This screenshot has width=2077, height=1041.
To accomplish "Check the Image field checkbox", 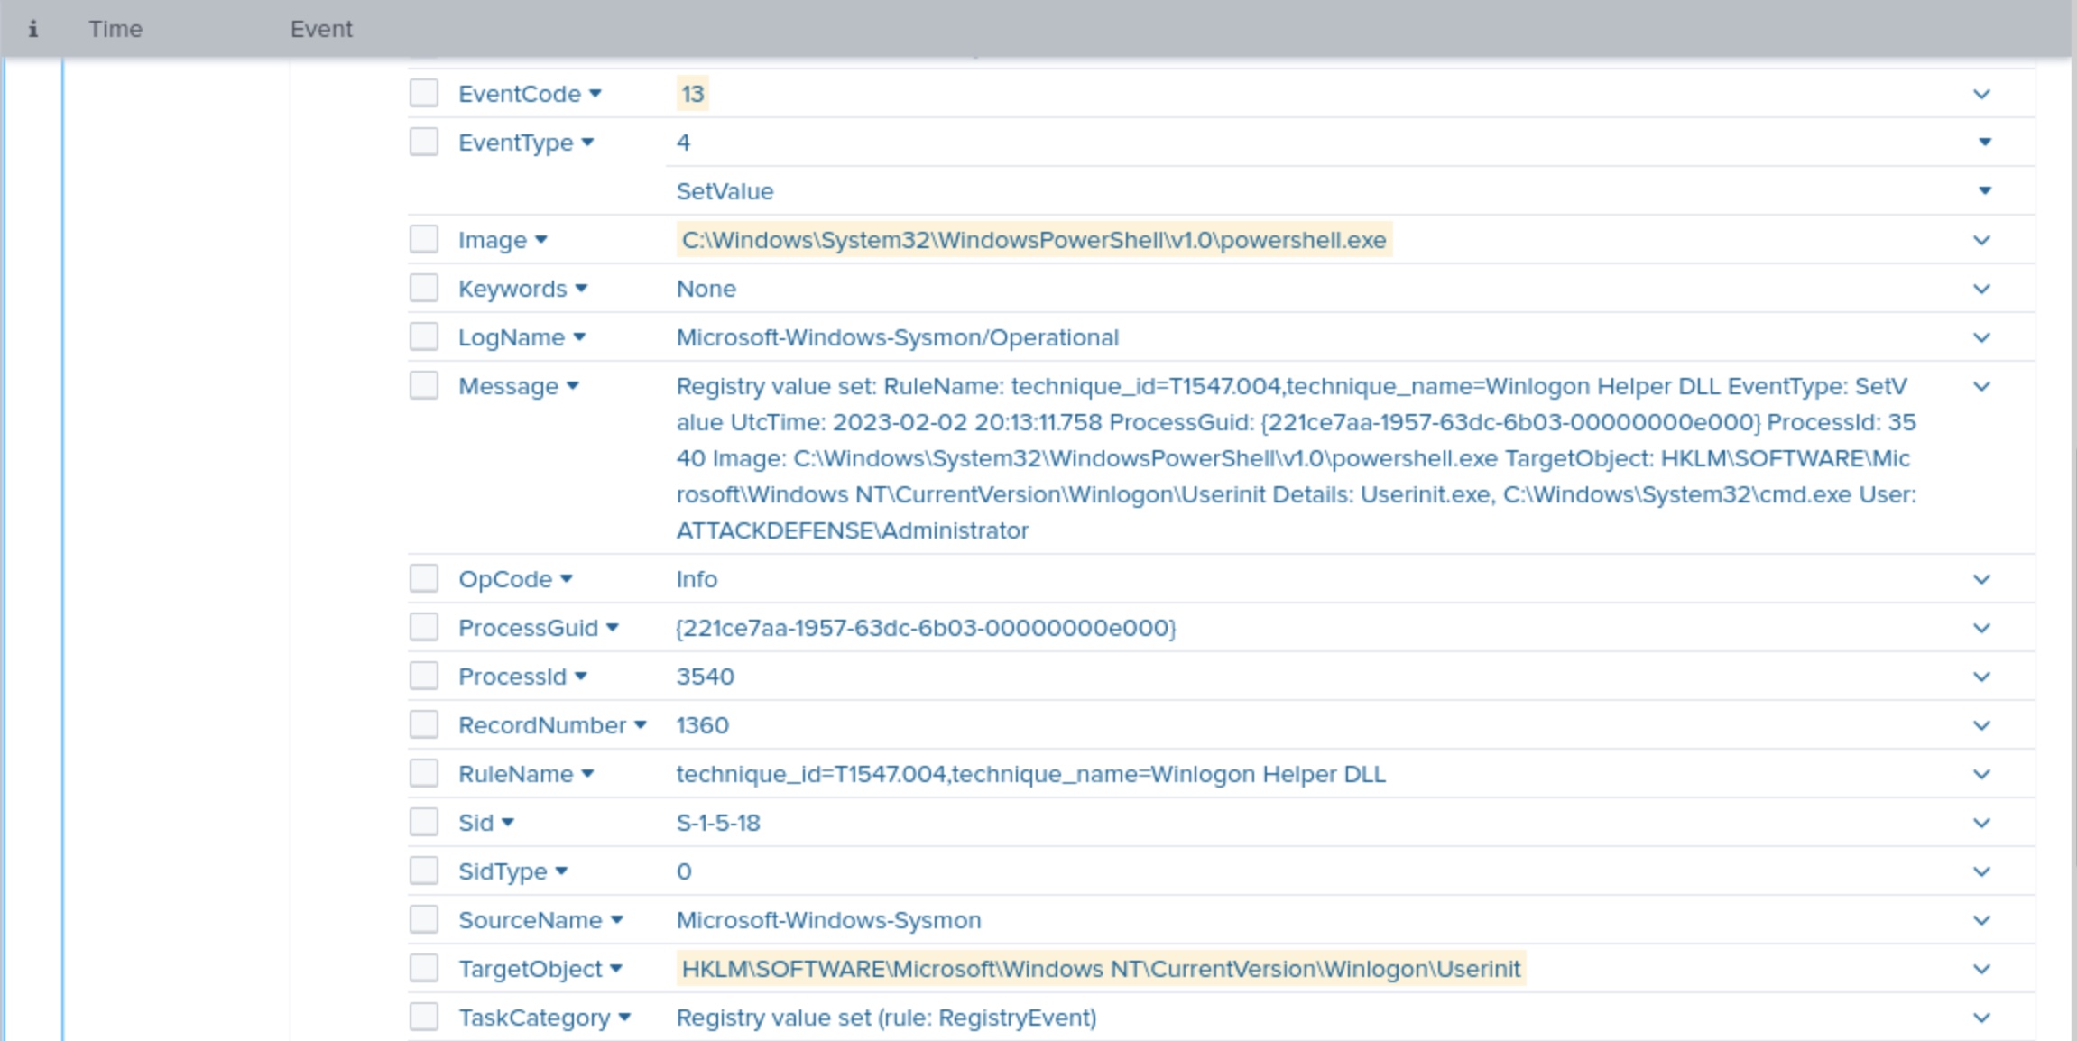I will 424,239.
